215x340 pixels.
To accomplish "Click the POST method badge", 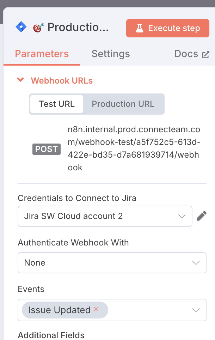I will pos(47,149).
